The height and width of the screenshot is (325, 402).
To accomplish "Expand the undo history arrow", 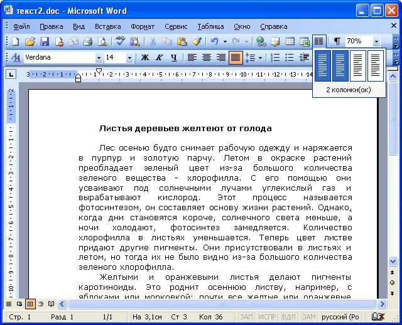I will [225, 42].
